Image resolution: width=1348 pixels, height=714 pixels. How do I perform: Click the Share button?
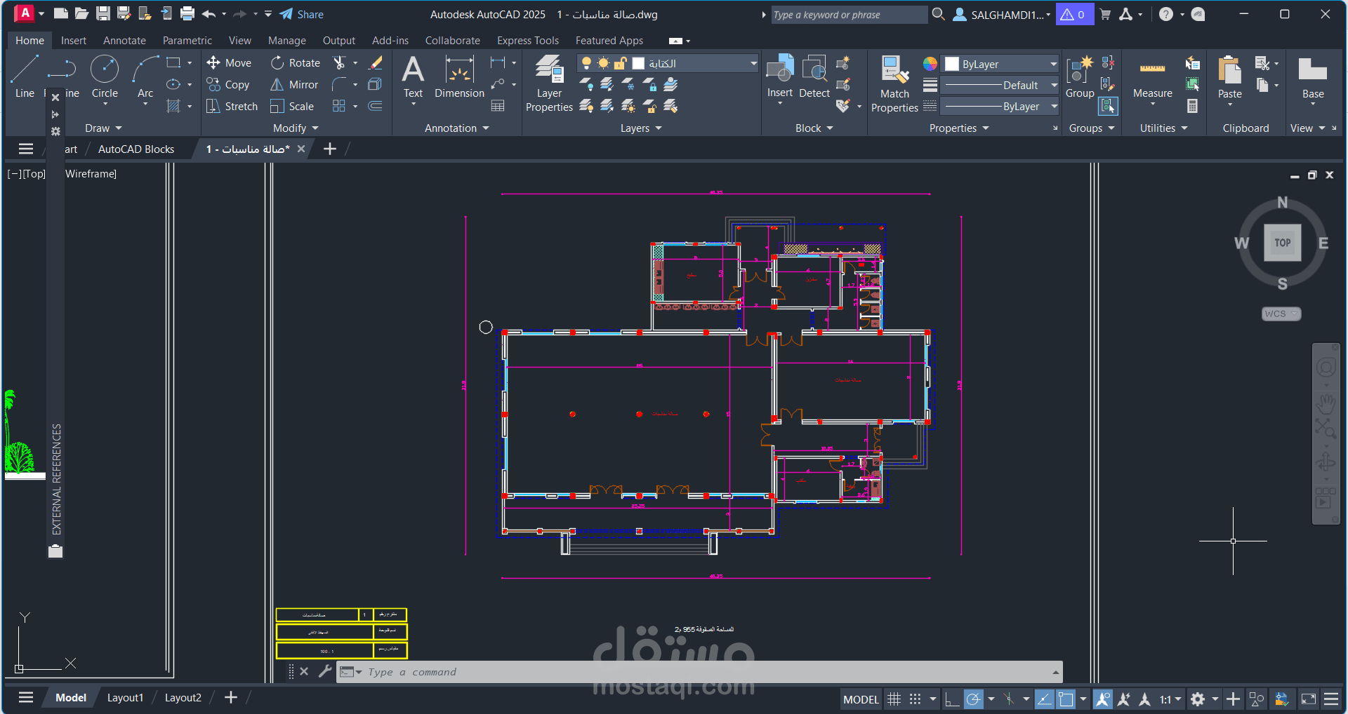302,15
